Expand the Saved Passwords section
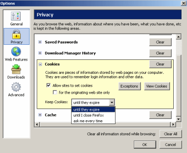187x153 pixels. (x=40, y=42)
